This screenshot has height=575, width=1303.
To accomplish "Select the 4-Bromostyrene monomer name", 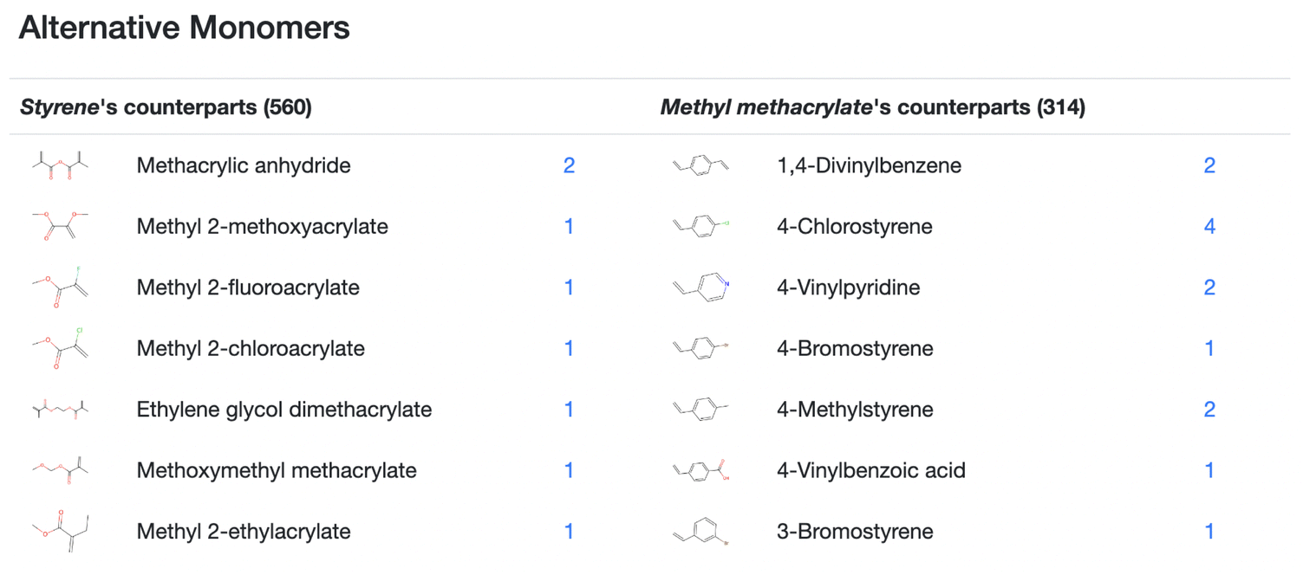I will pyautogui.click(x=855, y=349).
